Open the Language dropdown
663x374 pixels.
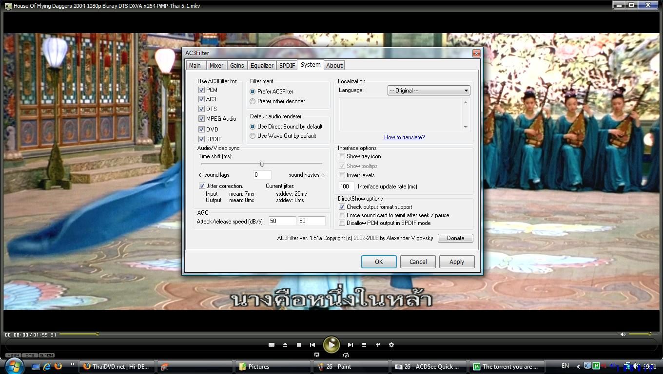(429, 91)
